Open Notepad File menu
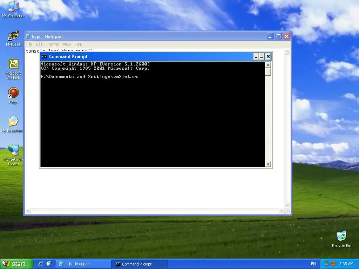 click(x=29, y=44)
